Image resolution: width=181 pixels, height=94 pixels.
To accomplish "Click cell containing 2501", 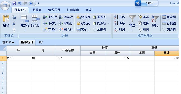I will pyautogui.click(x=68, y=58).
